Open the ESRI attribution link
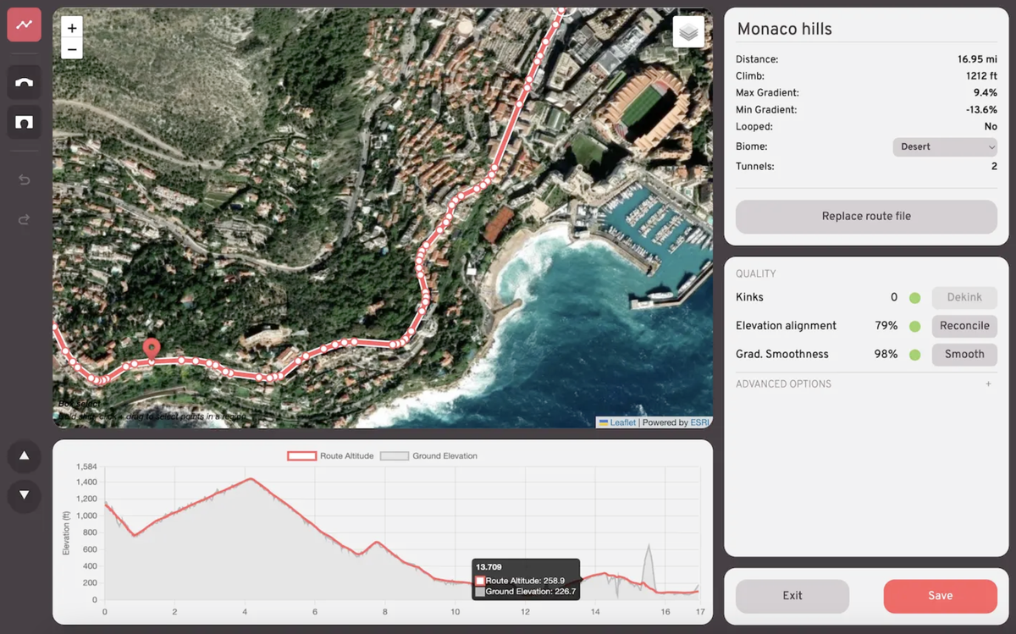Viewport: 1016px width, 634px height. [700, 422]
